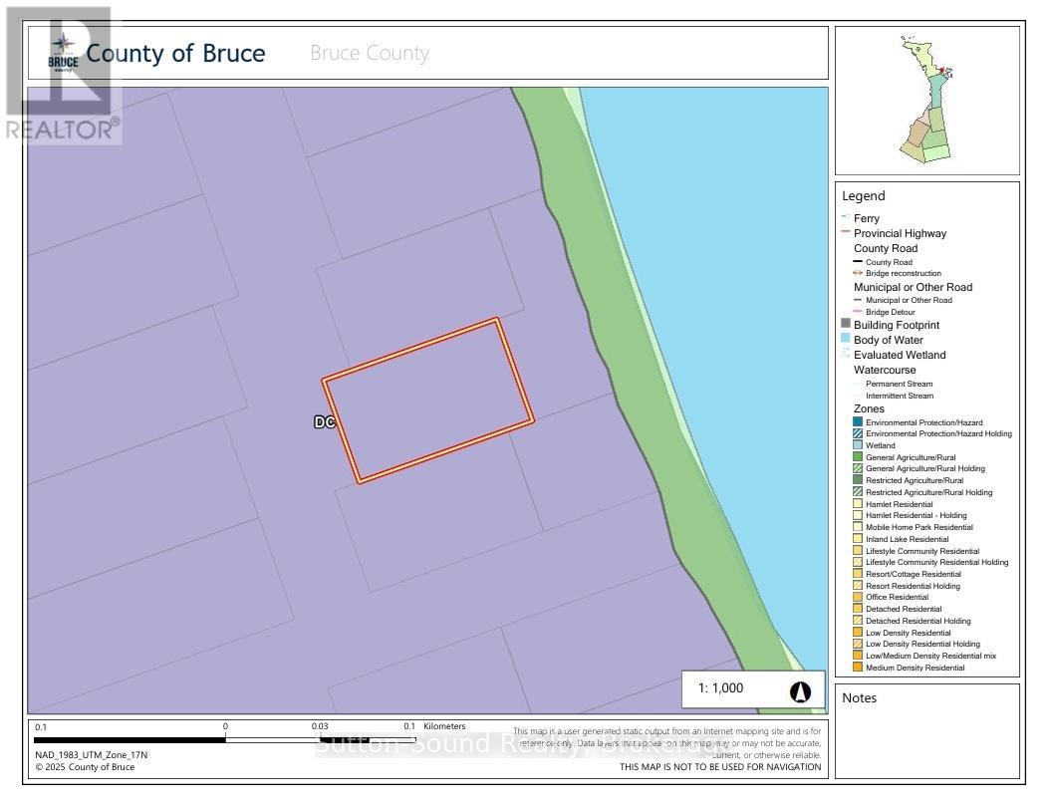
Task: Click the Provincial Highway line symbol
Action: (x=846, y=233)
